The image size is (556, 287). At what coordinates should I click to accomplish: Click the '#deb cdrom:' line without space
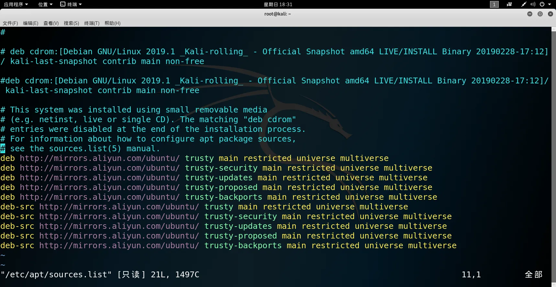(x=274, y=85)
